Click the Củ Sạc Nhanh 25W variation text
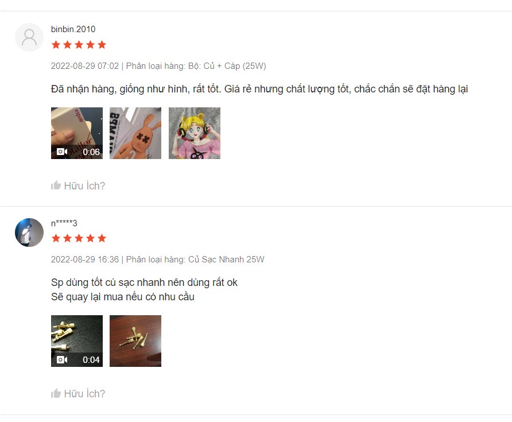 226,260
